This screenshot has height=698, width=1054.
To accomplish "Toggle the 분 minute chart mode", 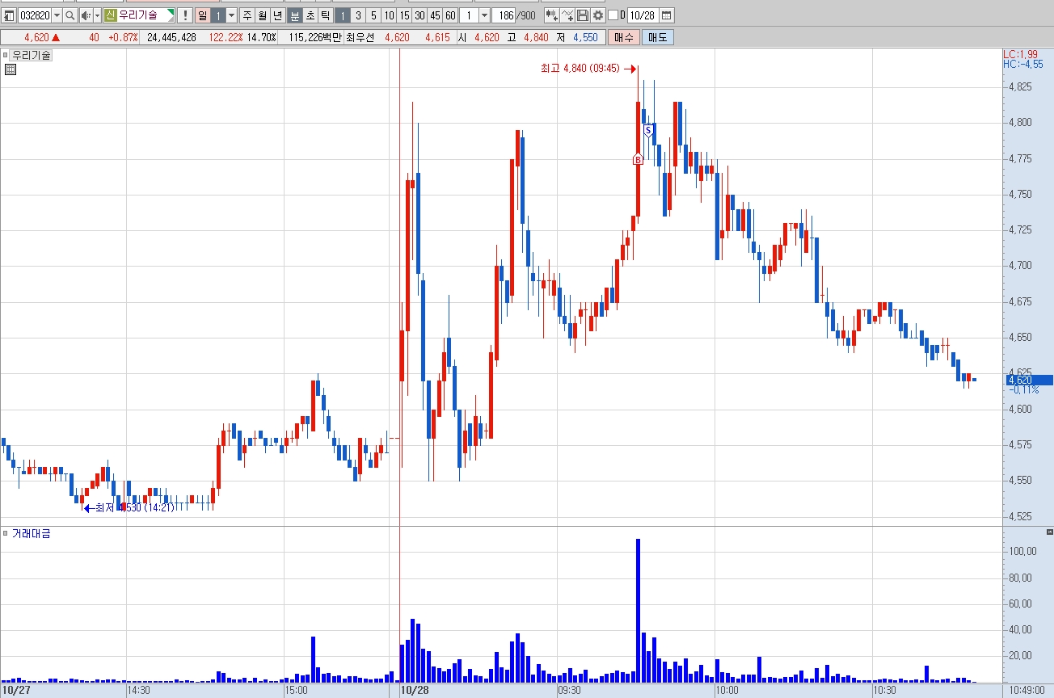I will click(296, 15).
